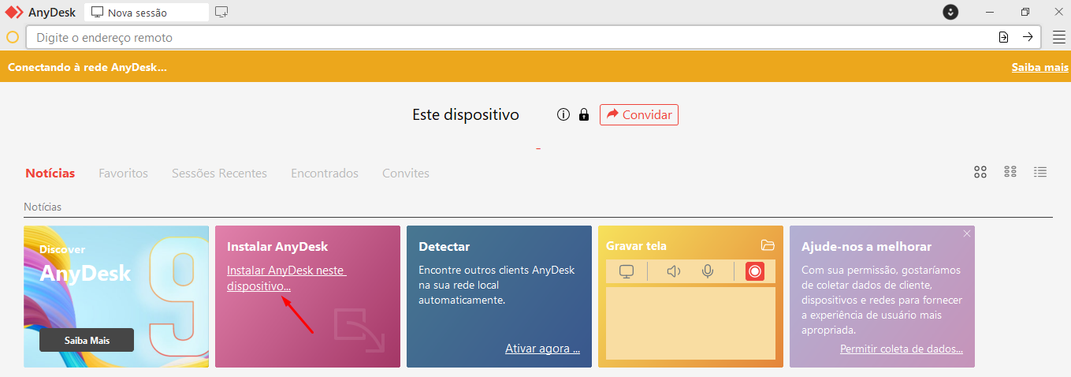This screenshot has height=377, width=1071.
Task: Click the AnyDesk logo icon
Action: tap(14, 12)
